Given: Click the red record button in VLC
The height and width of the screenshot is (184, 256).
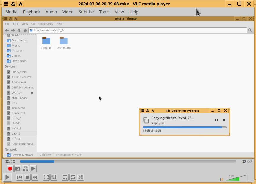Looking at the screenshot, I should [x=10, y=169].
